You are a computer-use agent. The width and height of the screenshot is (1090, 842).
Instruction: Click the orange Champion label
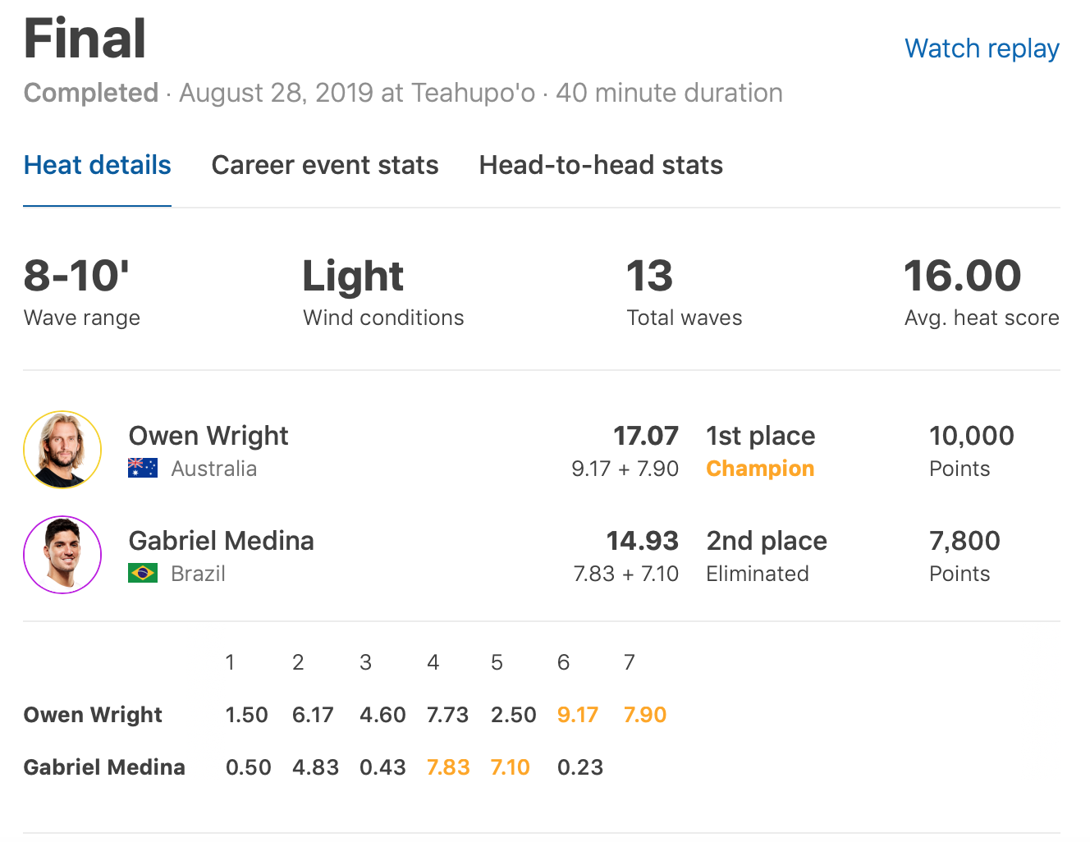(x=760, y=469)
